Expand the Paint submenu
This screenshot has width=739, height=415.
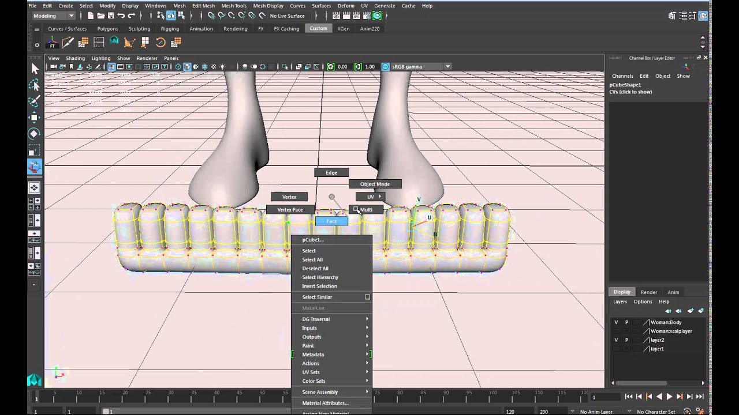click(331, 346)
